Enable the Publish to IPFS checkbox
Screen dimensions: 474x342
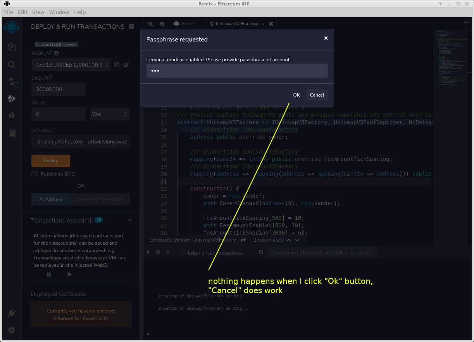(x=34, y=174)
